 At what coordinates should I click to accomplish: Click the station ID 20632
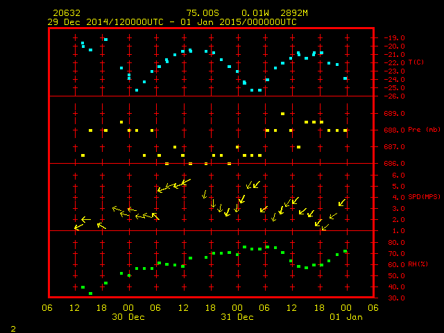click(67, 13)
